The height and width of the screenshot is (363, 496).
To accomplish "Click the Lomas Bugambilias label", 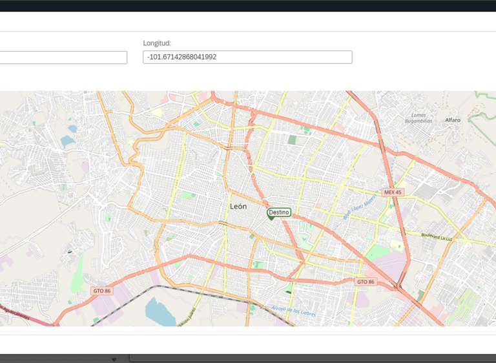I will point(418,118).
